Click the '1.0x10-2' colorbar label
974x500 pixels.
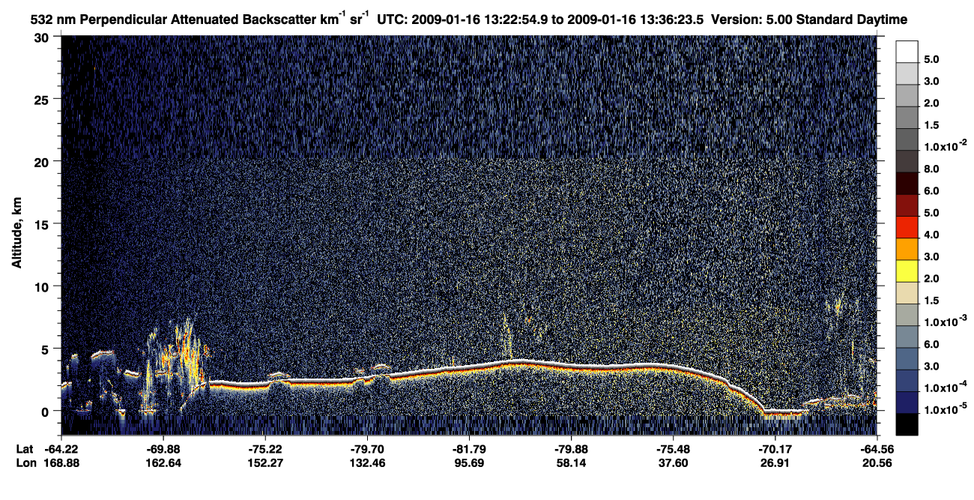[x=946, y=146]
